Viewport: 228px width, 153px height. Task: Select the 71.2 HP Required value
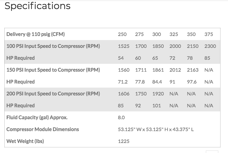tap(123, 82)
